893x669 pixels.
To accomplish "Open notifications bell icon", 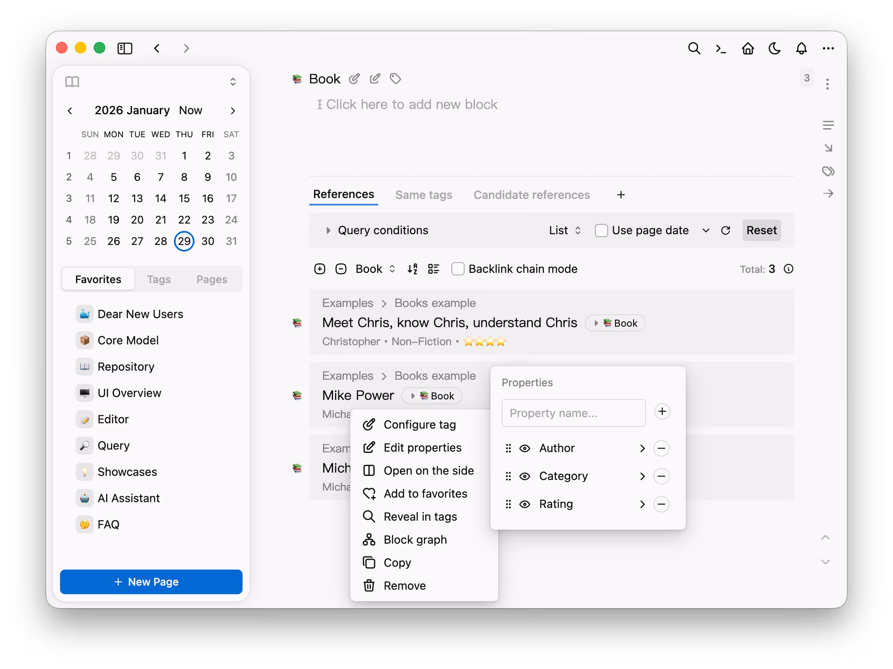I will pyautogui.click(x=801, y=48).
